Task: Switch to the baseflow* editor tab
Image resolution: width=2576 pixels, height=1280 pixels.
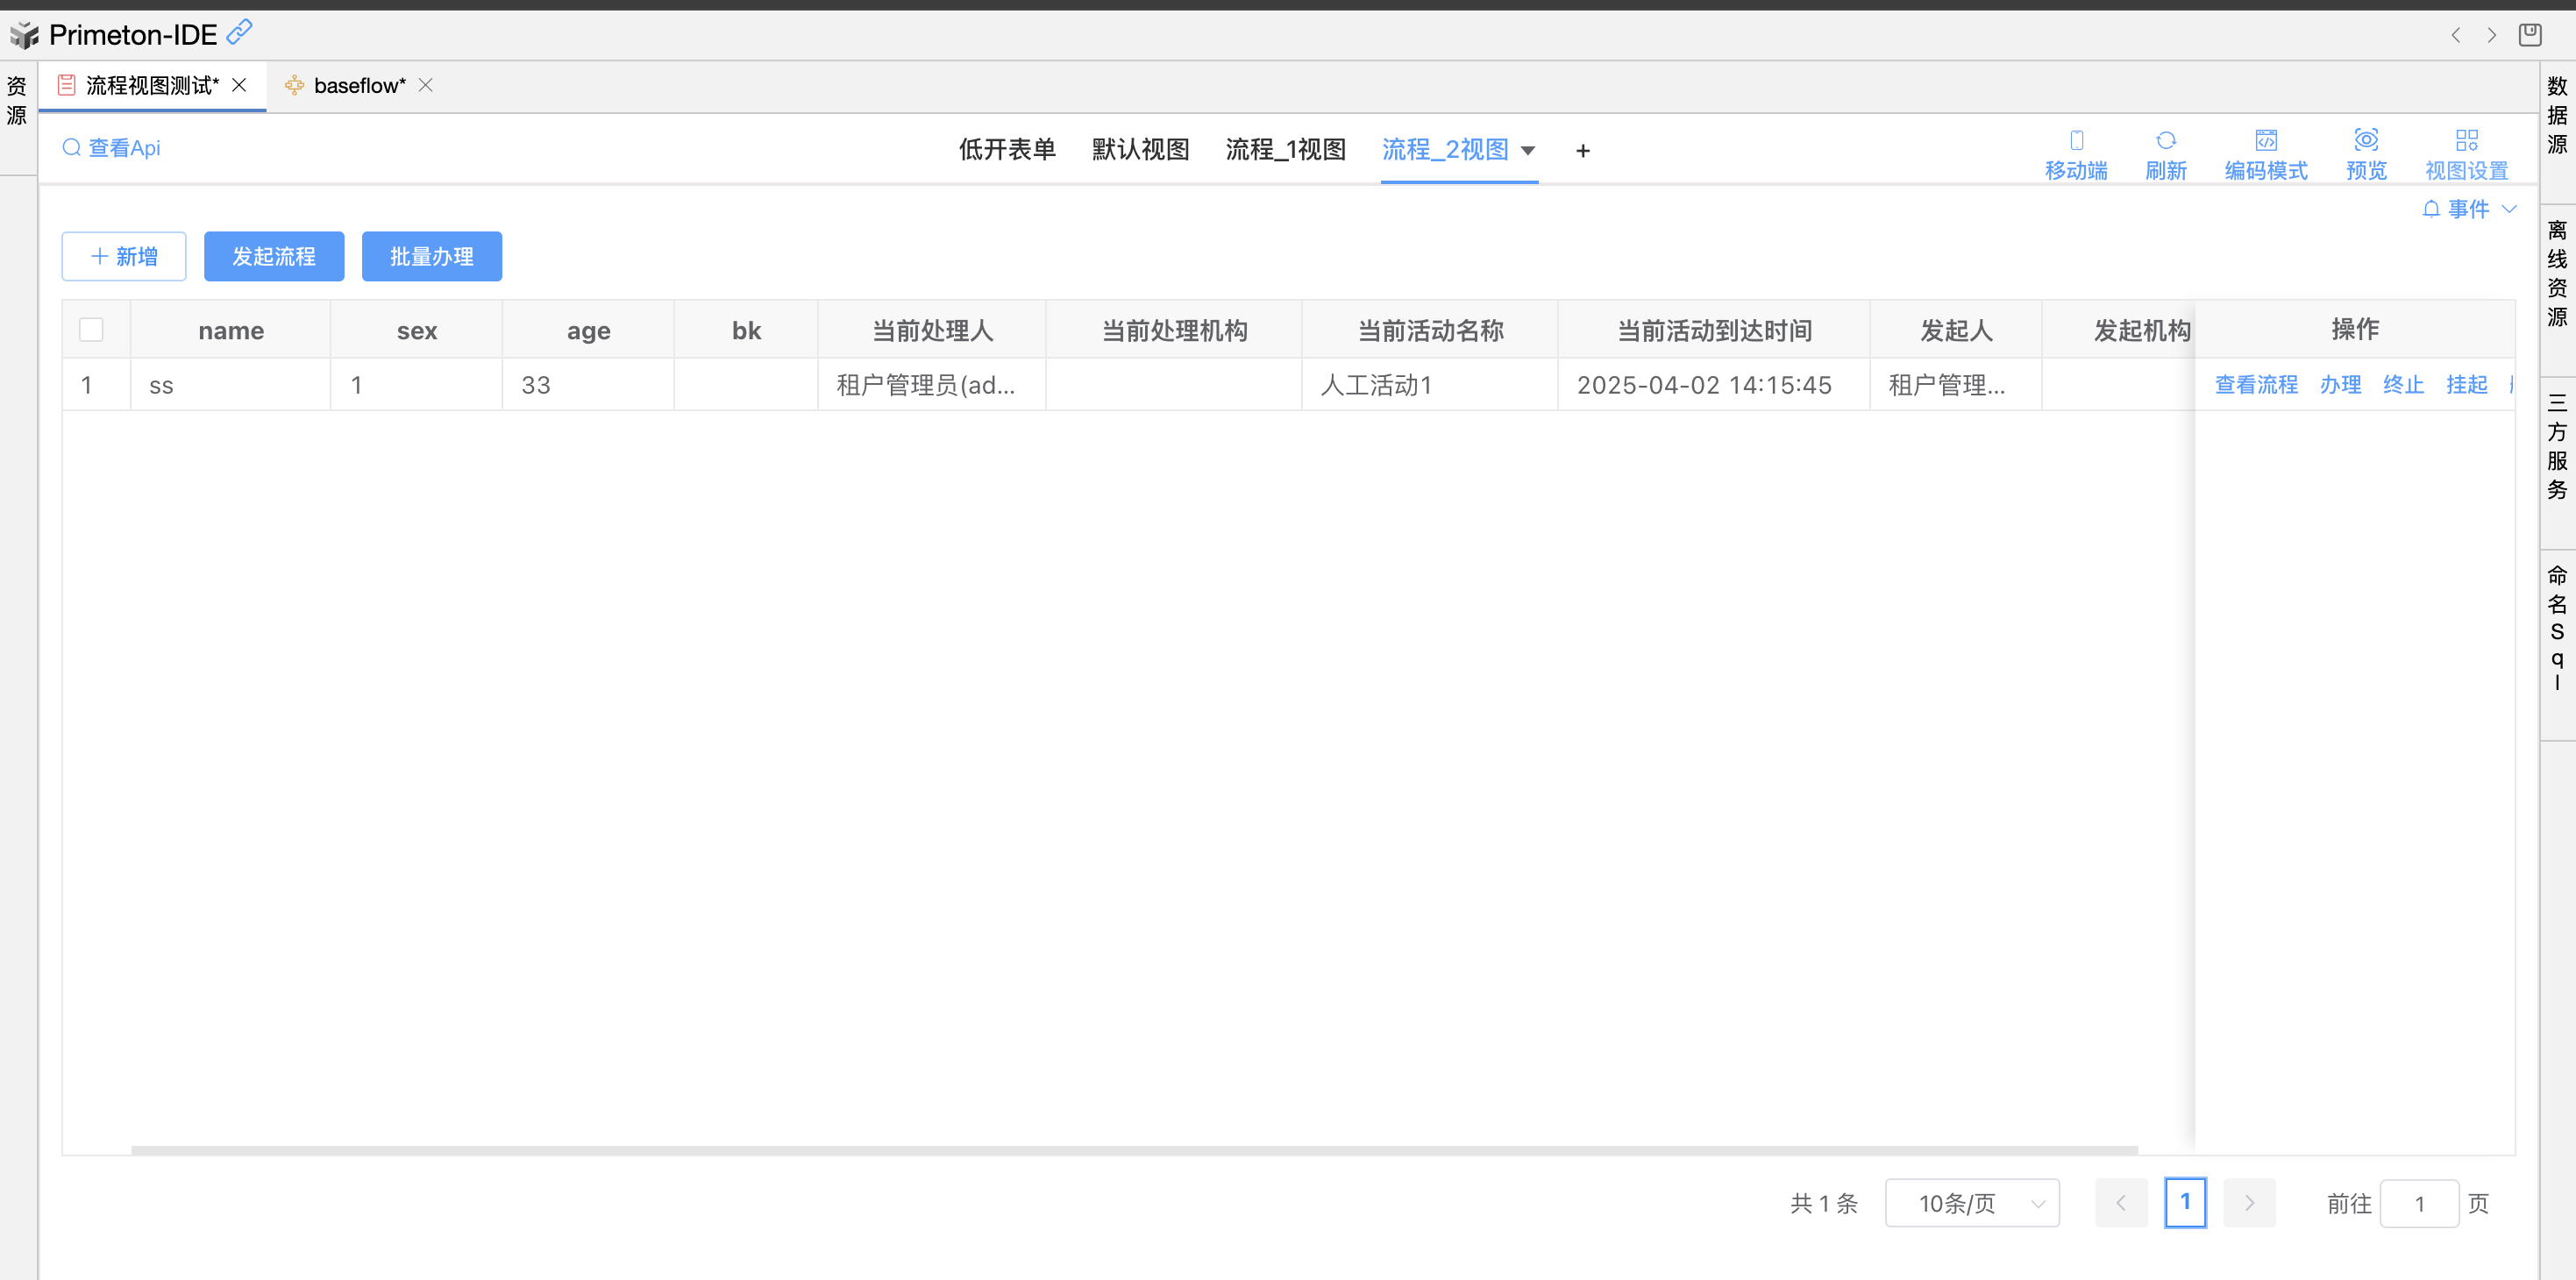Action: [x=358, y=86]
